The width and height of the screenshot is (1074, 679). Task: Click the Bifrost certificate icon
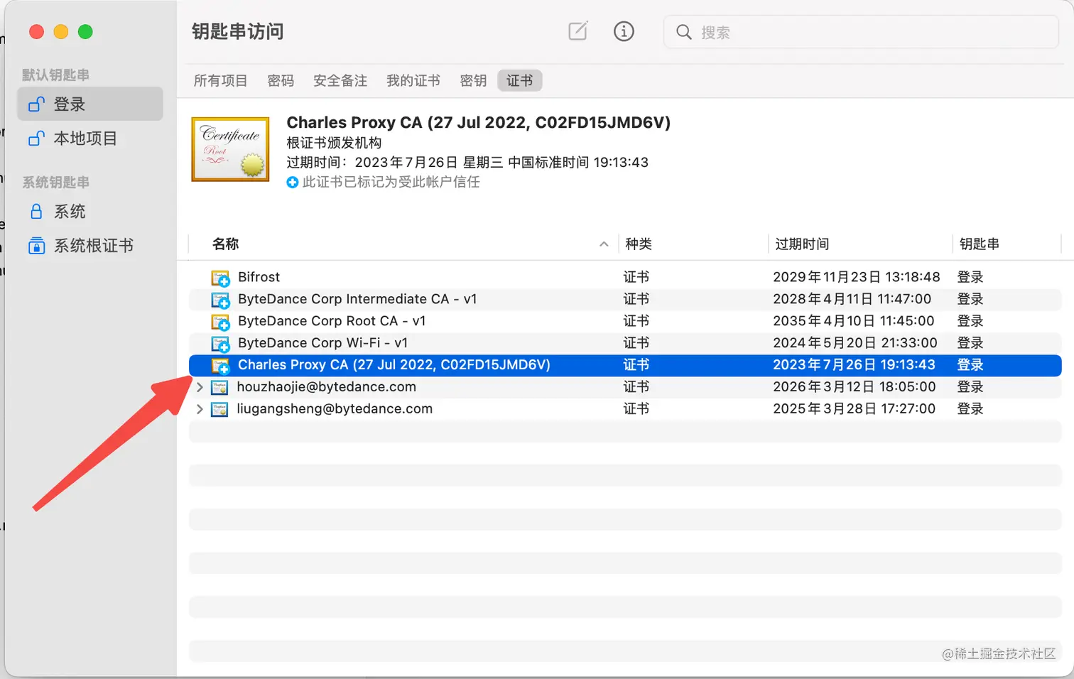click(221, 278)
